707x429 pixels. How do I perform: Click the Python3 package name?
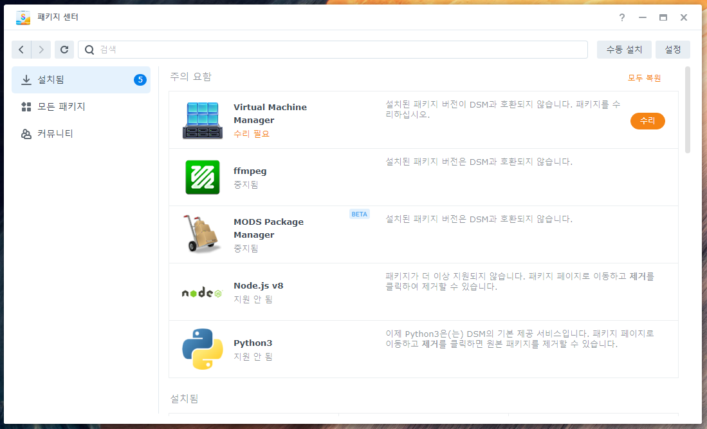(253, 343)
